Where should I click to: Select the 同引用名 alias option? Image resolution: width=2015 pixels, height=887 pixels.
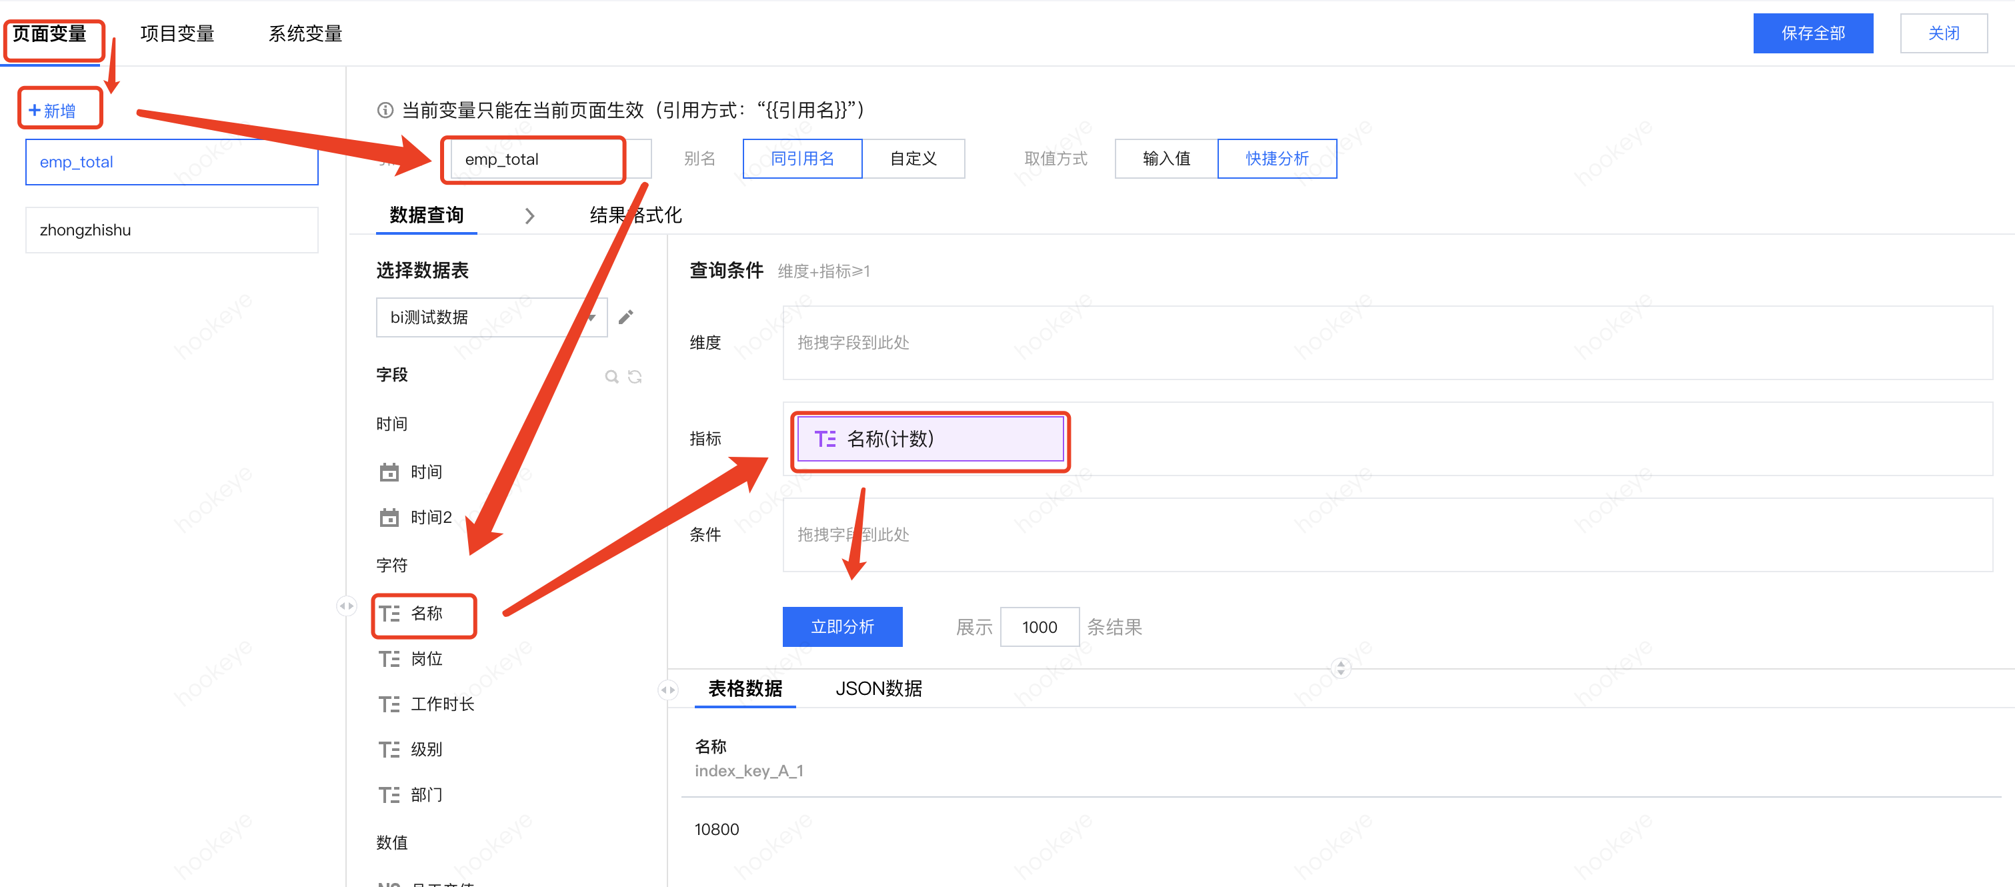801,159
